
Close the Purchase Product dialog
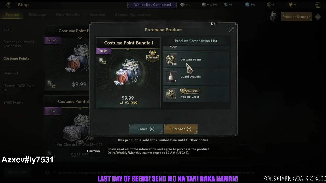pyautogui.click(x=231, y=30)
